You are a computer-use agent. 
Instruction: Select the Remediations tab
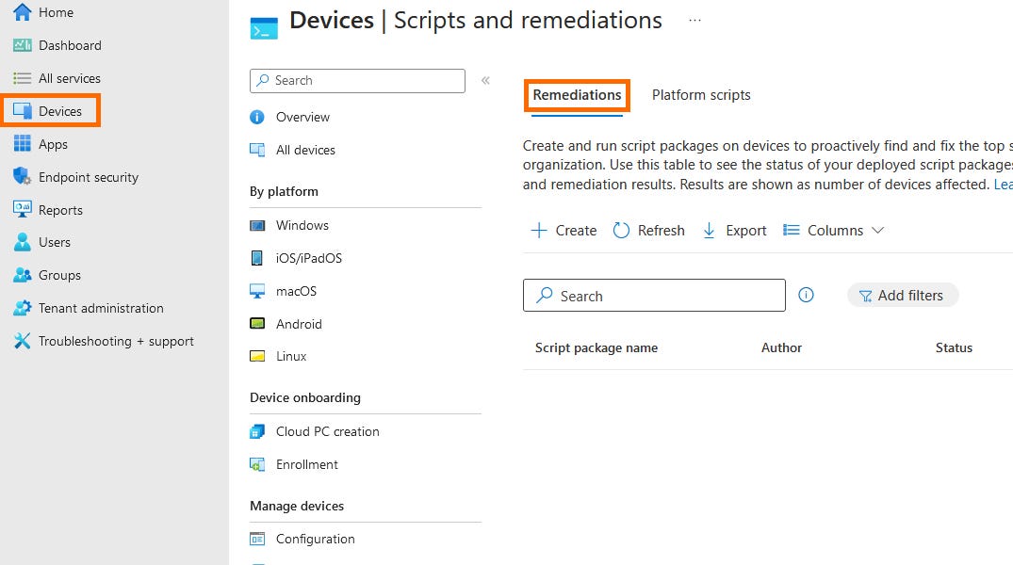[x=577, y=95]
